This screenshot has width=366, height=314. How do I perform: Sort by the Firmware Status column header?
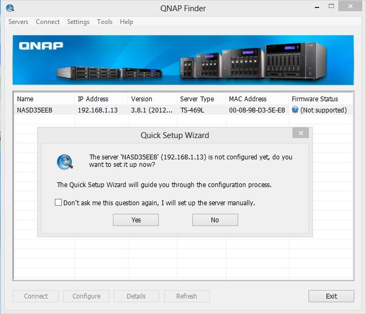(x=321, y=99)
